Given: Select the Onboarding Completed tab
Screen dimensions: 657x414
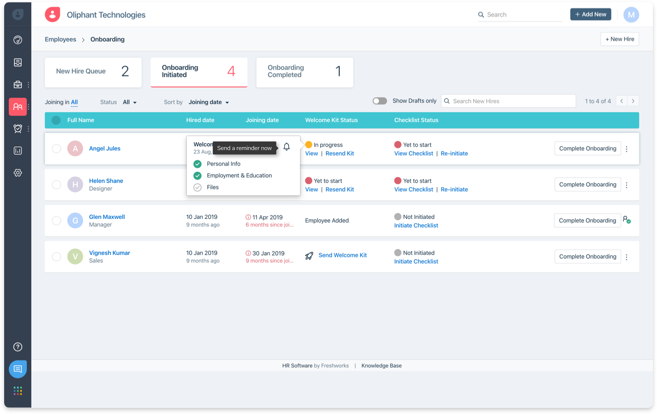Looking at the screenshot, I should click(304, 72).
